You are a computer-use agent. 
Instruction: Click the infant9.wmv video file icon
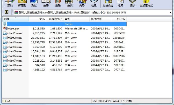point(5,70)
